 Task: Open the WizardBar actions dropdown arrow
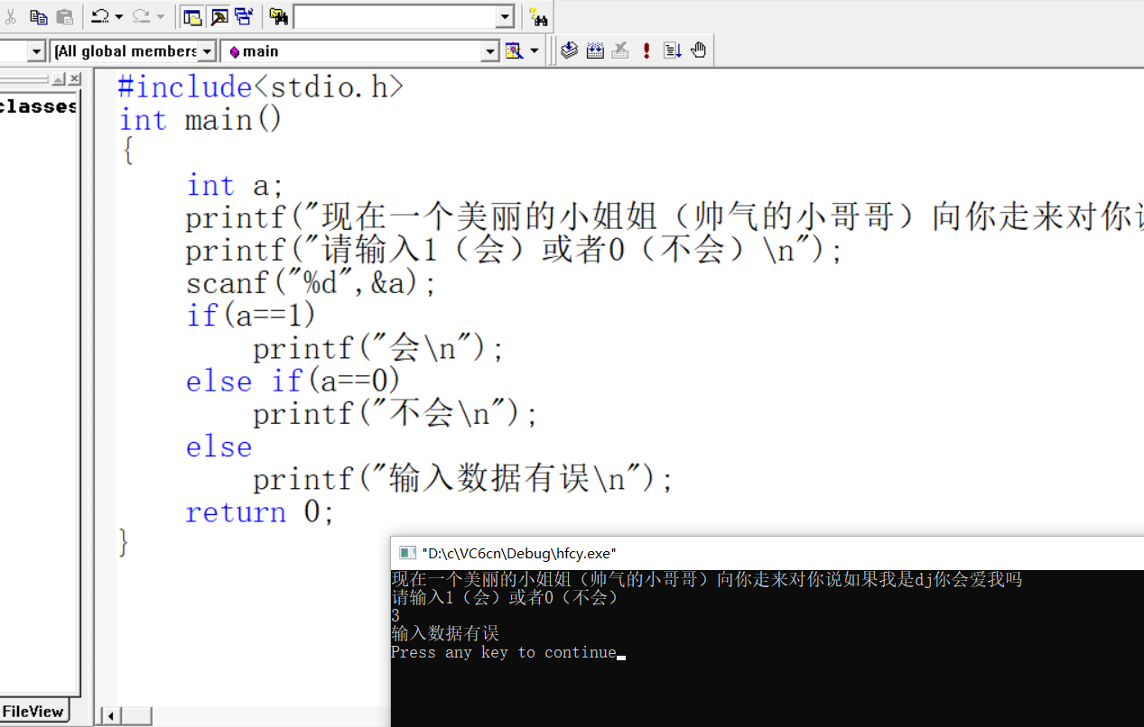pyautogui.click(x=534, y=51)
